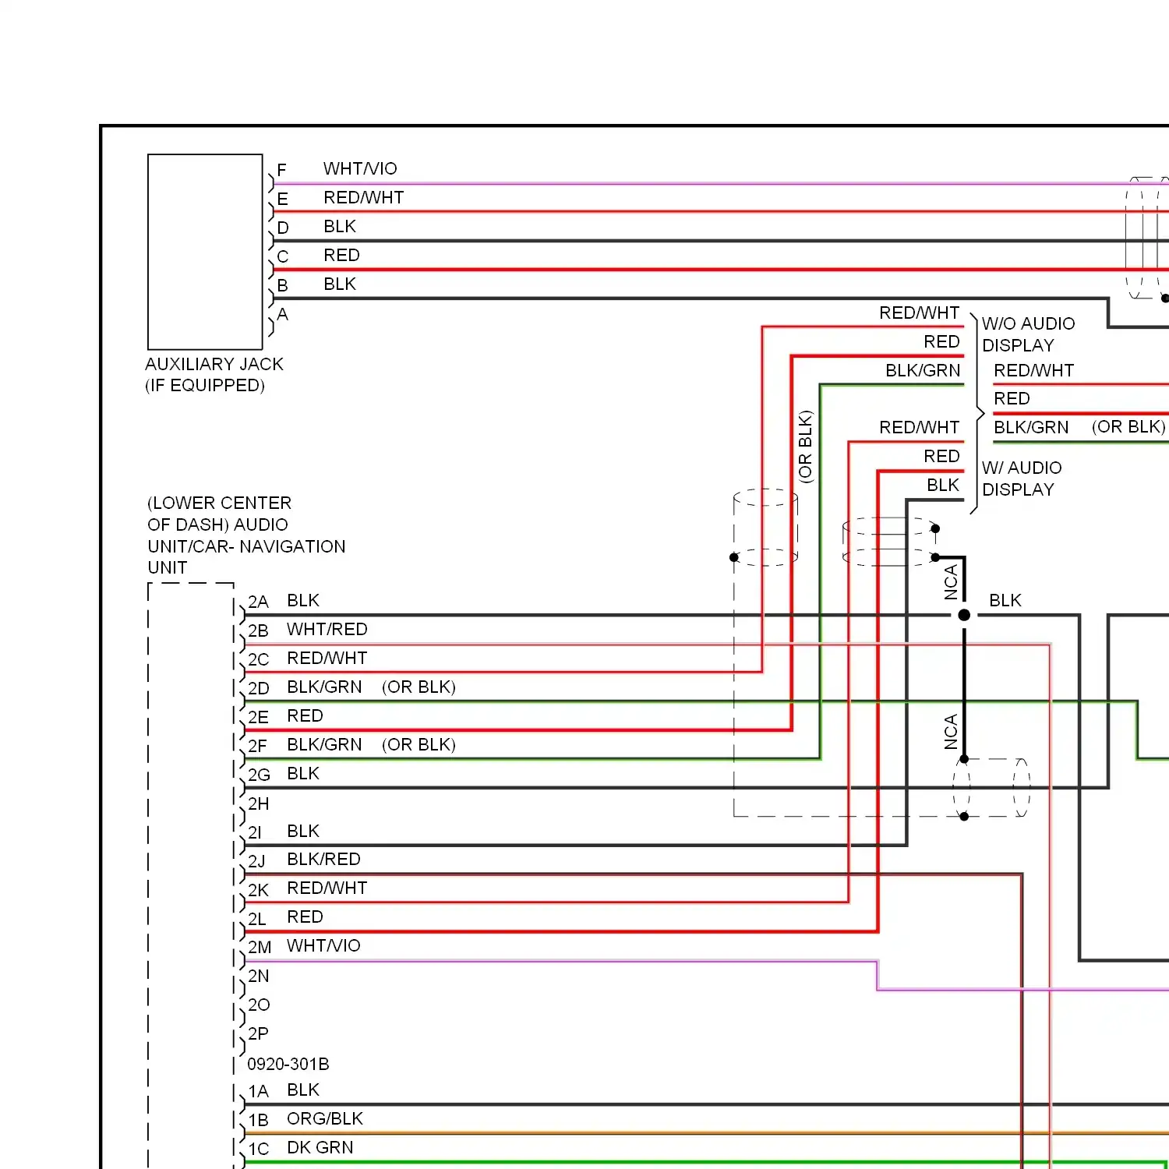Select pin 2N label
Viewport: 1169px width, 1169px height.
click(x=258, y=976)
